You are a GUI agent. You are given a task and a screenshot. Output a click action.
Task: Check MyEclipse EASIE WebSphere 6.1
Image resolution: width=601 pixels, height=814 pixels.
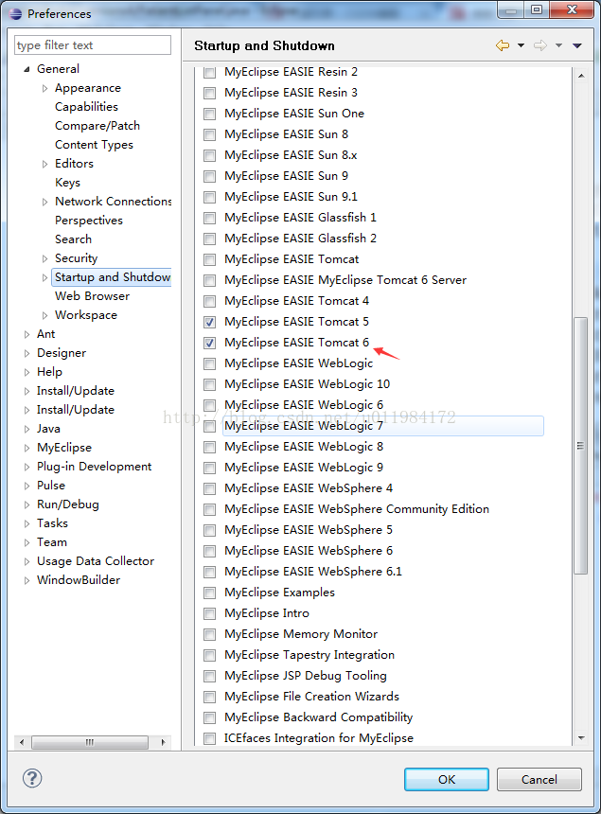pos(210,572)
